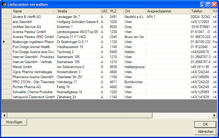This screenshot has height=138, width=219.
Task: Click the PLZ column header
Action: (116, 11)
